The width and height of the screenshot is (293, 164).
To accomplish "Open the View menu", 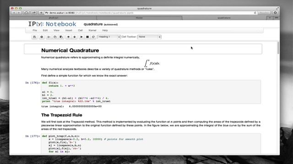I will [x=56, y=31].
